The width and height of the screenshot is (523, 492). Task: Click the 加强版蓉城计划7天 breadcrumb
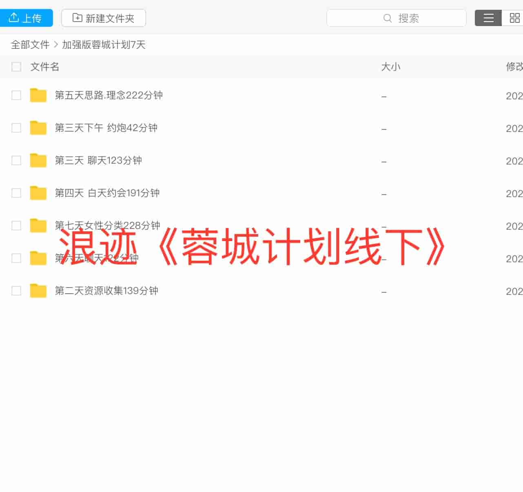coord(104,45)
